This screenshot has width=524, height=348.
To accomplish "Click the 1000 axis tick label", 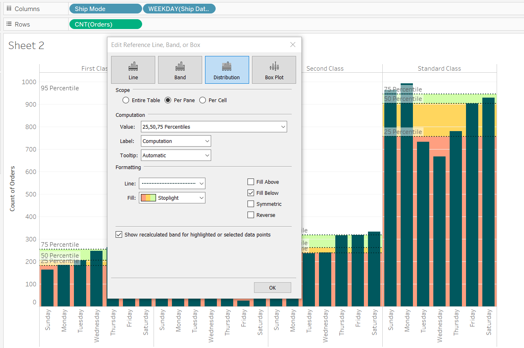I will click(29, 82).
